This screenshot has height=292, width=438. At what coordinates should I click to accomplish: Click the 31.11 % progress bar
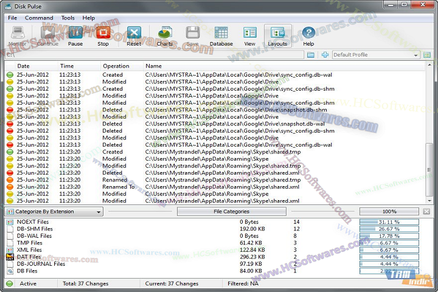click(389, 222)
